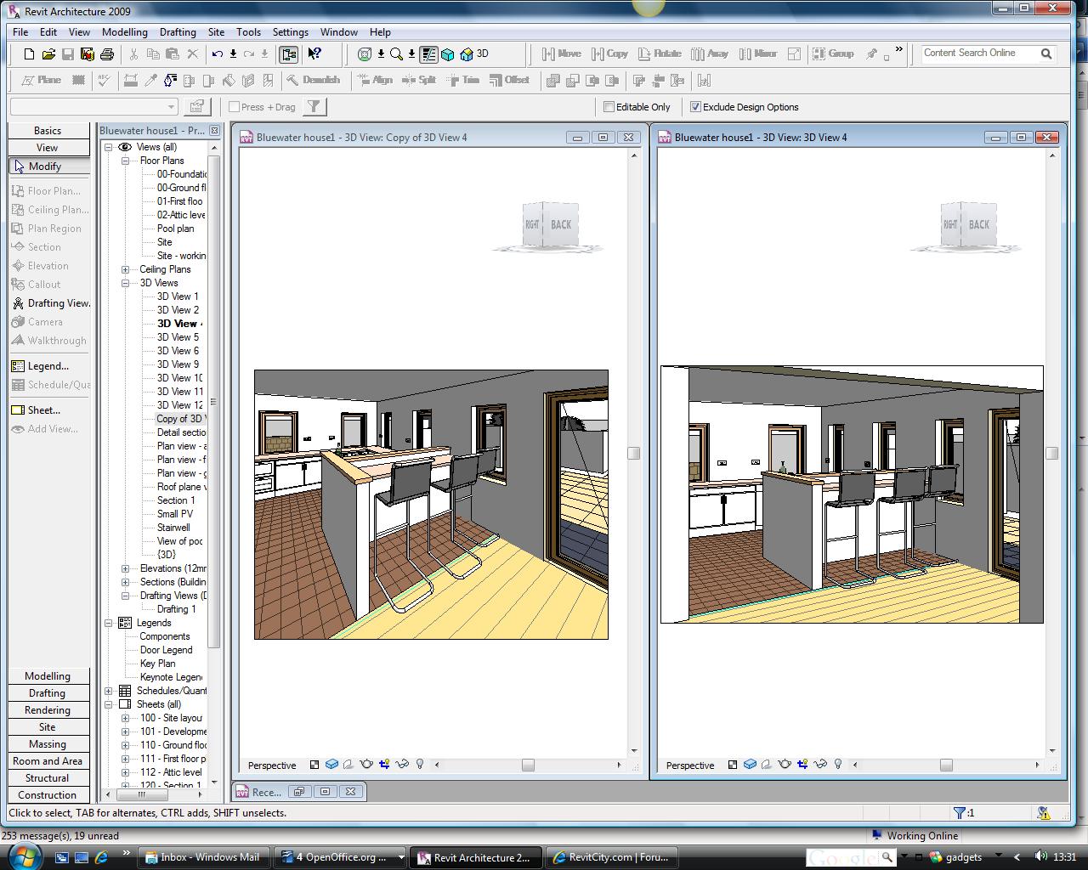Viewport: 1088px width, 870px height.
Task: Click the Undo arrow icon
Action: (x=218, y=54)
